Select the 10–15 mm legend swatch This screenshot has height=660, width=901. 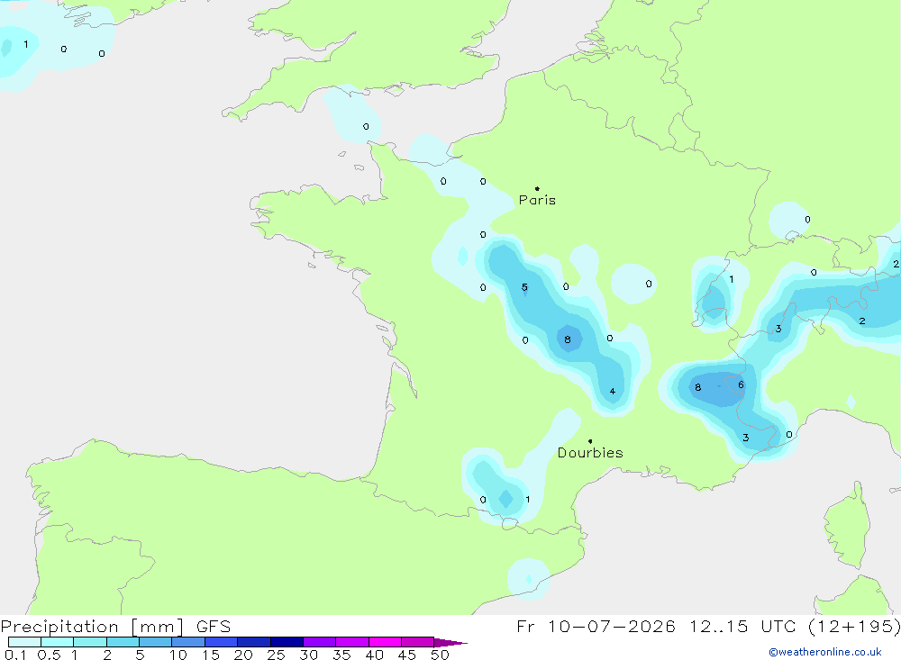tap(188, 642)
